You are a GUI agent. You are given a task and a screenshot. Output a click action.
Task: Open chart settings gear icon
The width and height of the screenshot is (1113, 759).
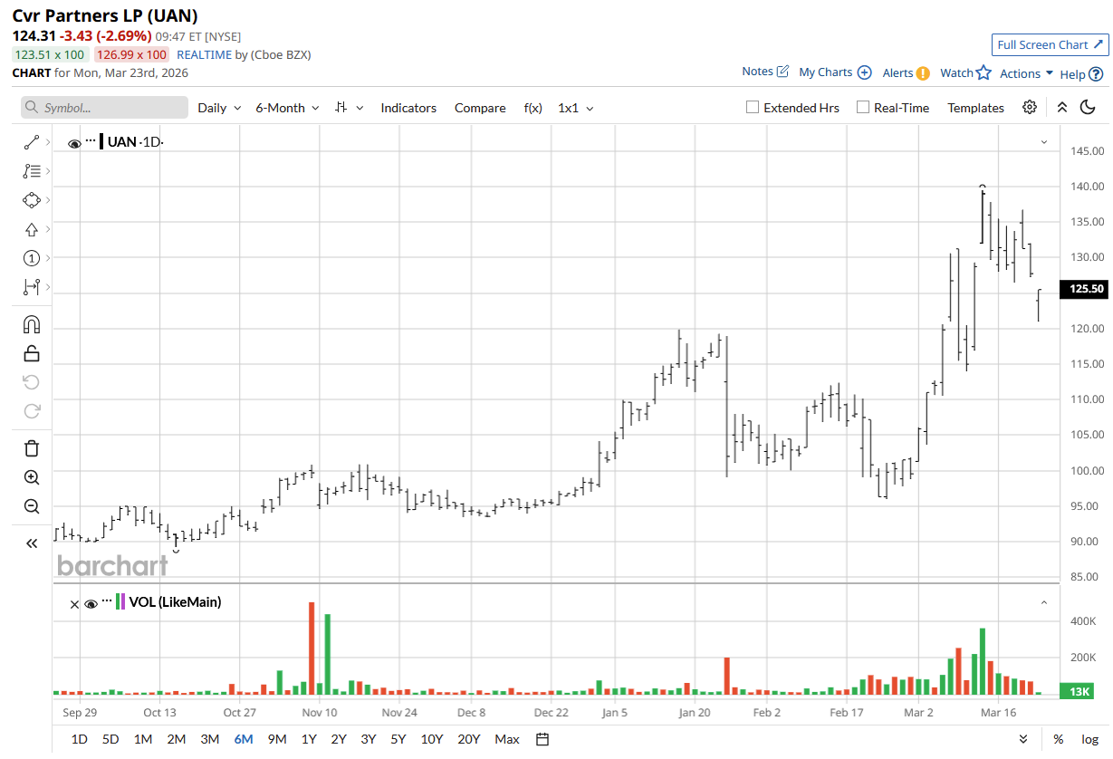[1030, 107]
